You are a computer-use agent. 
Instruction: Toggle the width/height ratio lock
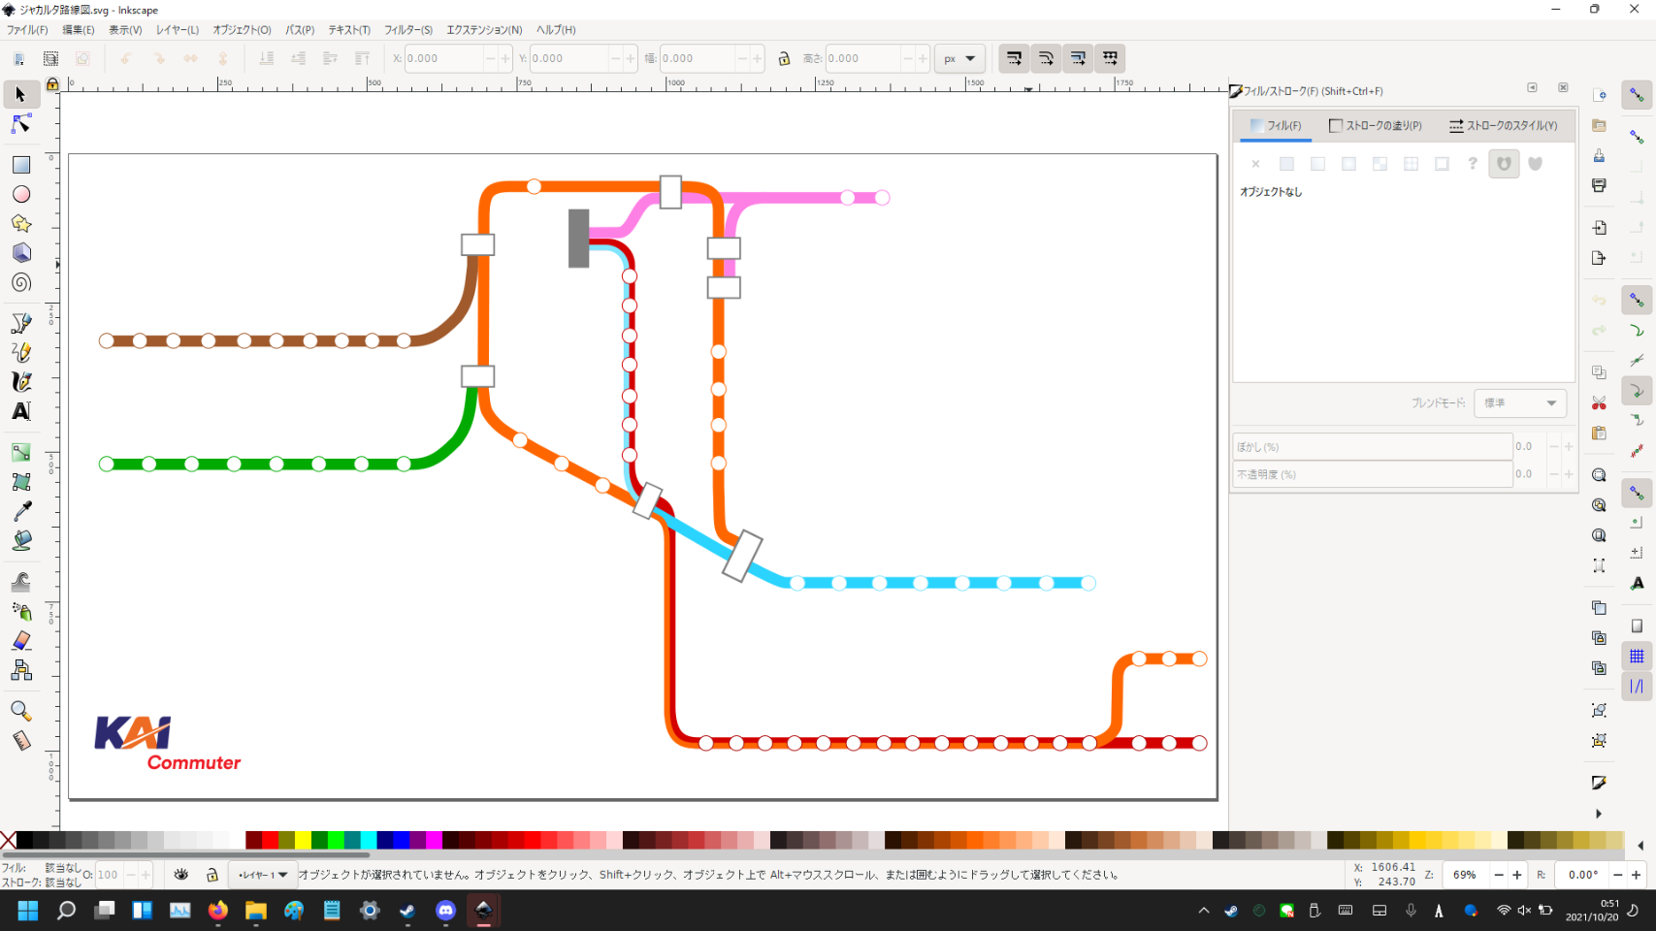(x=784, y=58)
